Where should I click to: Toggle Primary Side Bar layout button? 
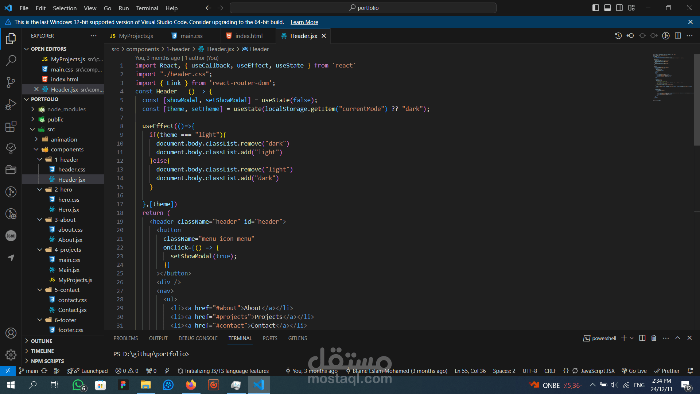pyautogui.click(x=596, y=8)
